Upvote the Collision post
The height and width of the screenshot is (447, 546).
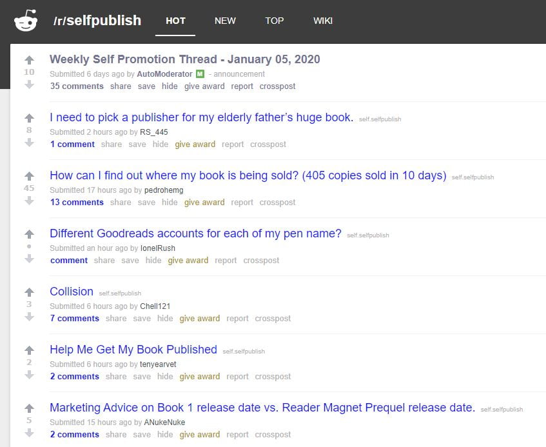coord(29,292)
